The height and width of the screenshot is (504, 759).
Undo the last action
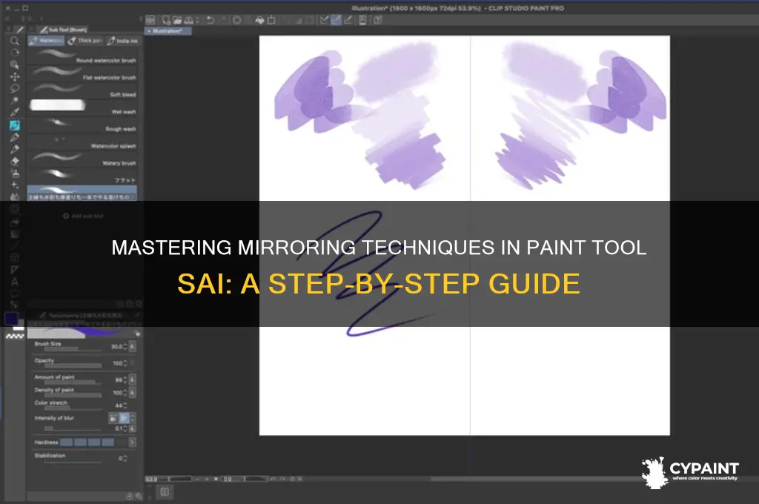(211, 20)
